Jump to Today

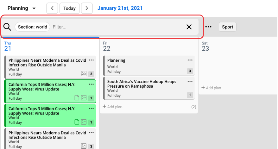(x=69, y=8)
